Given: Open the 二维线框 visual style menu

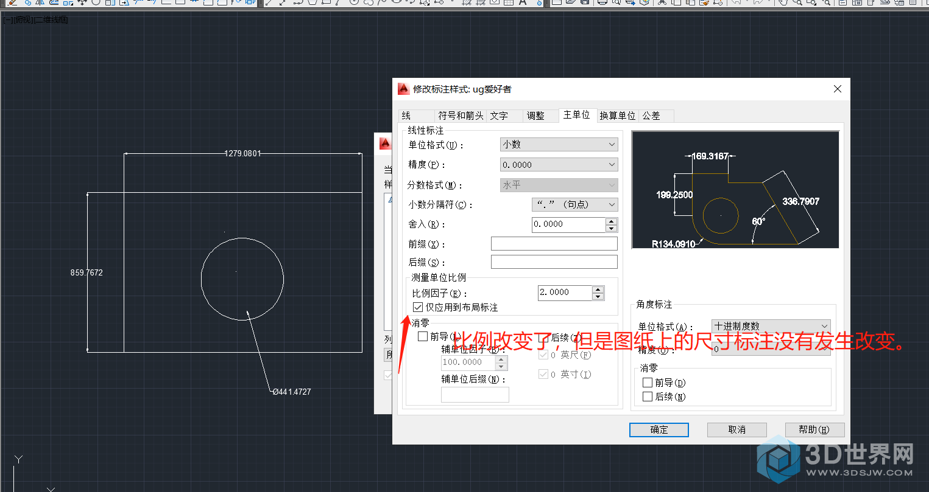Looking at the screenshot, I should coord(51,19).
